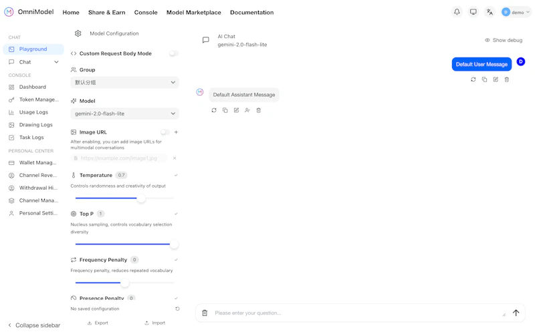Remove the image URL with X icon
535x334 pixels.
coord(175,158)
